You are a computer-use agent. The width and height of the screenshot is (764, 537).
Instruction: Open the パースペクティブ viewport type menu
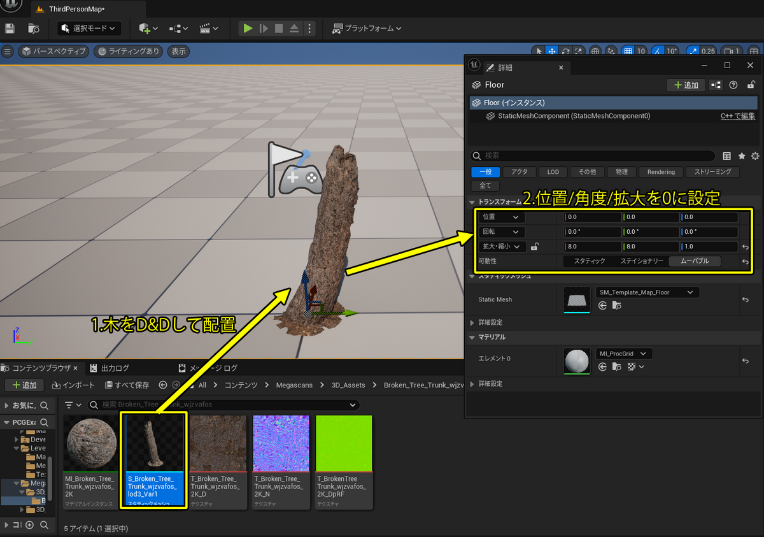point(53,52)
